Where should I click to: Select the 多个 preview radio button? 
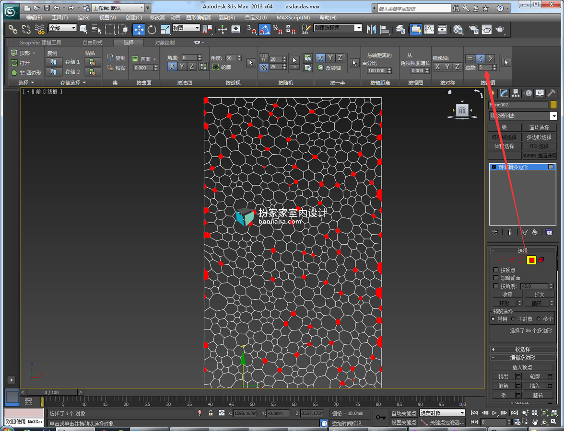tap(539, 318)
